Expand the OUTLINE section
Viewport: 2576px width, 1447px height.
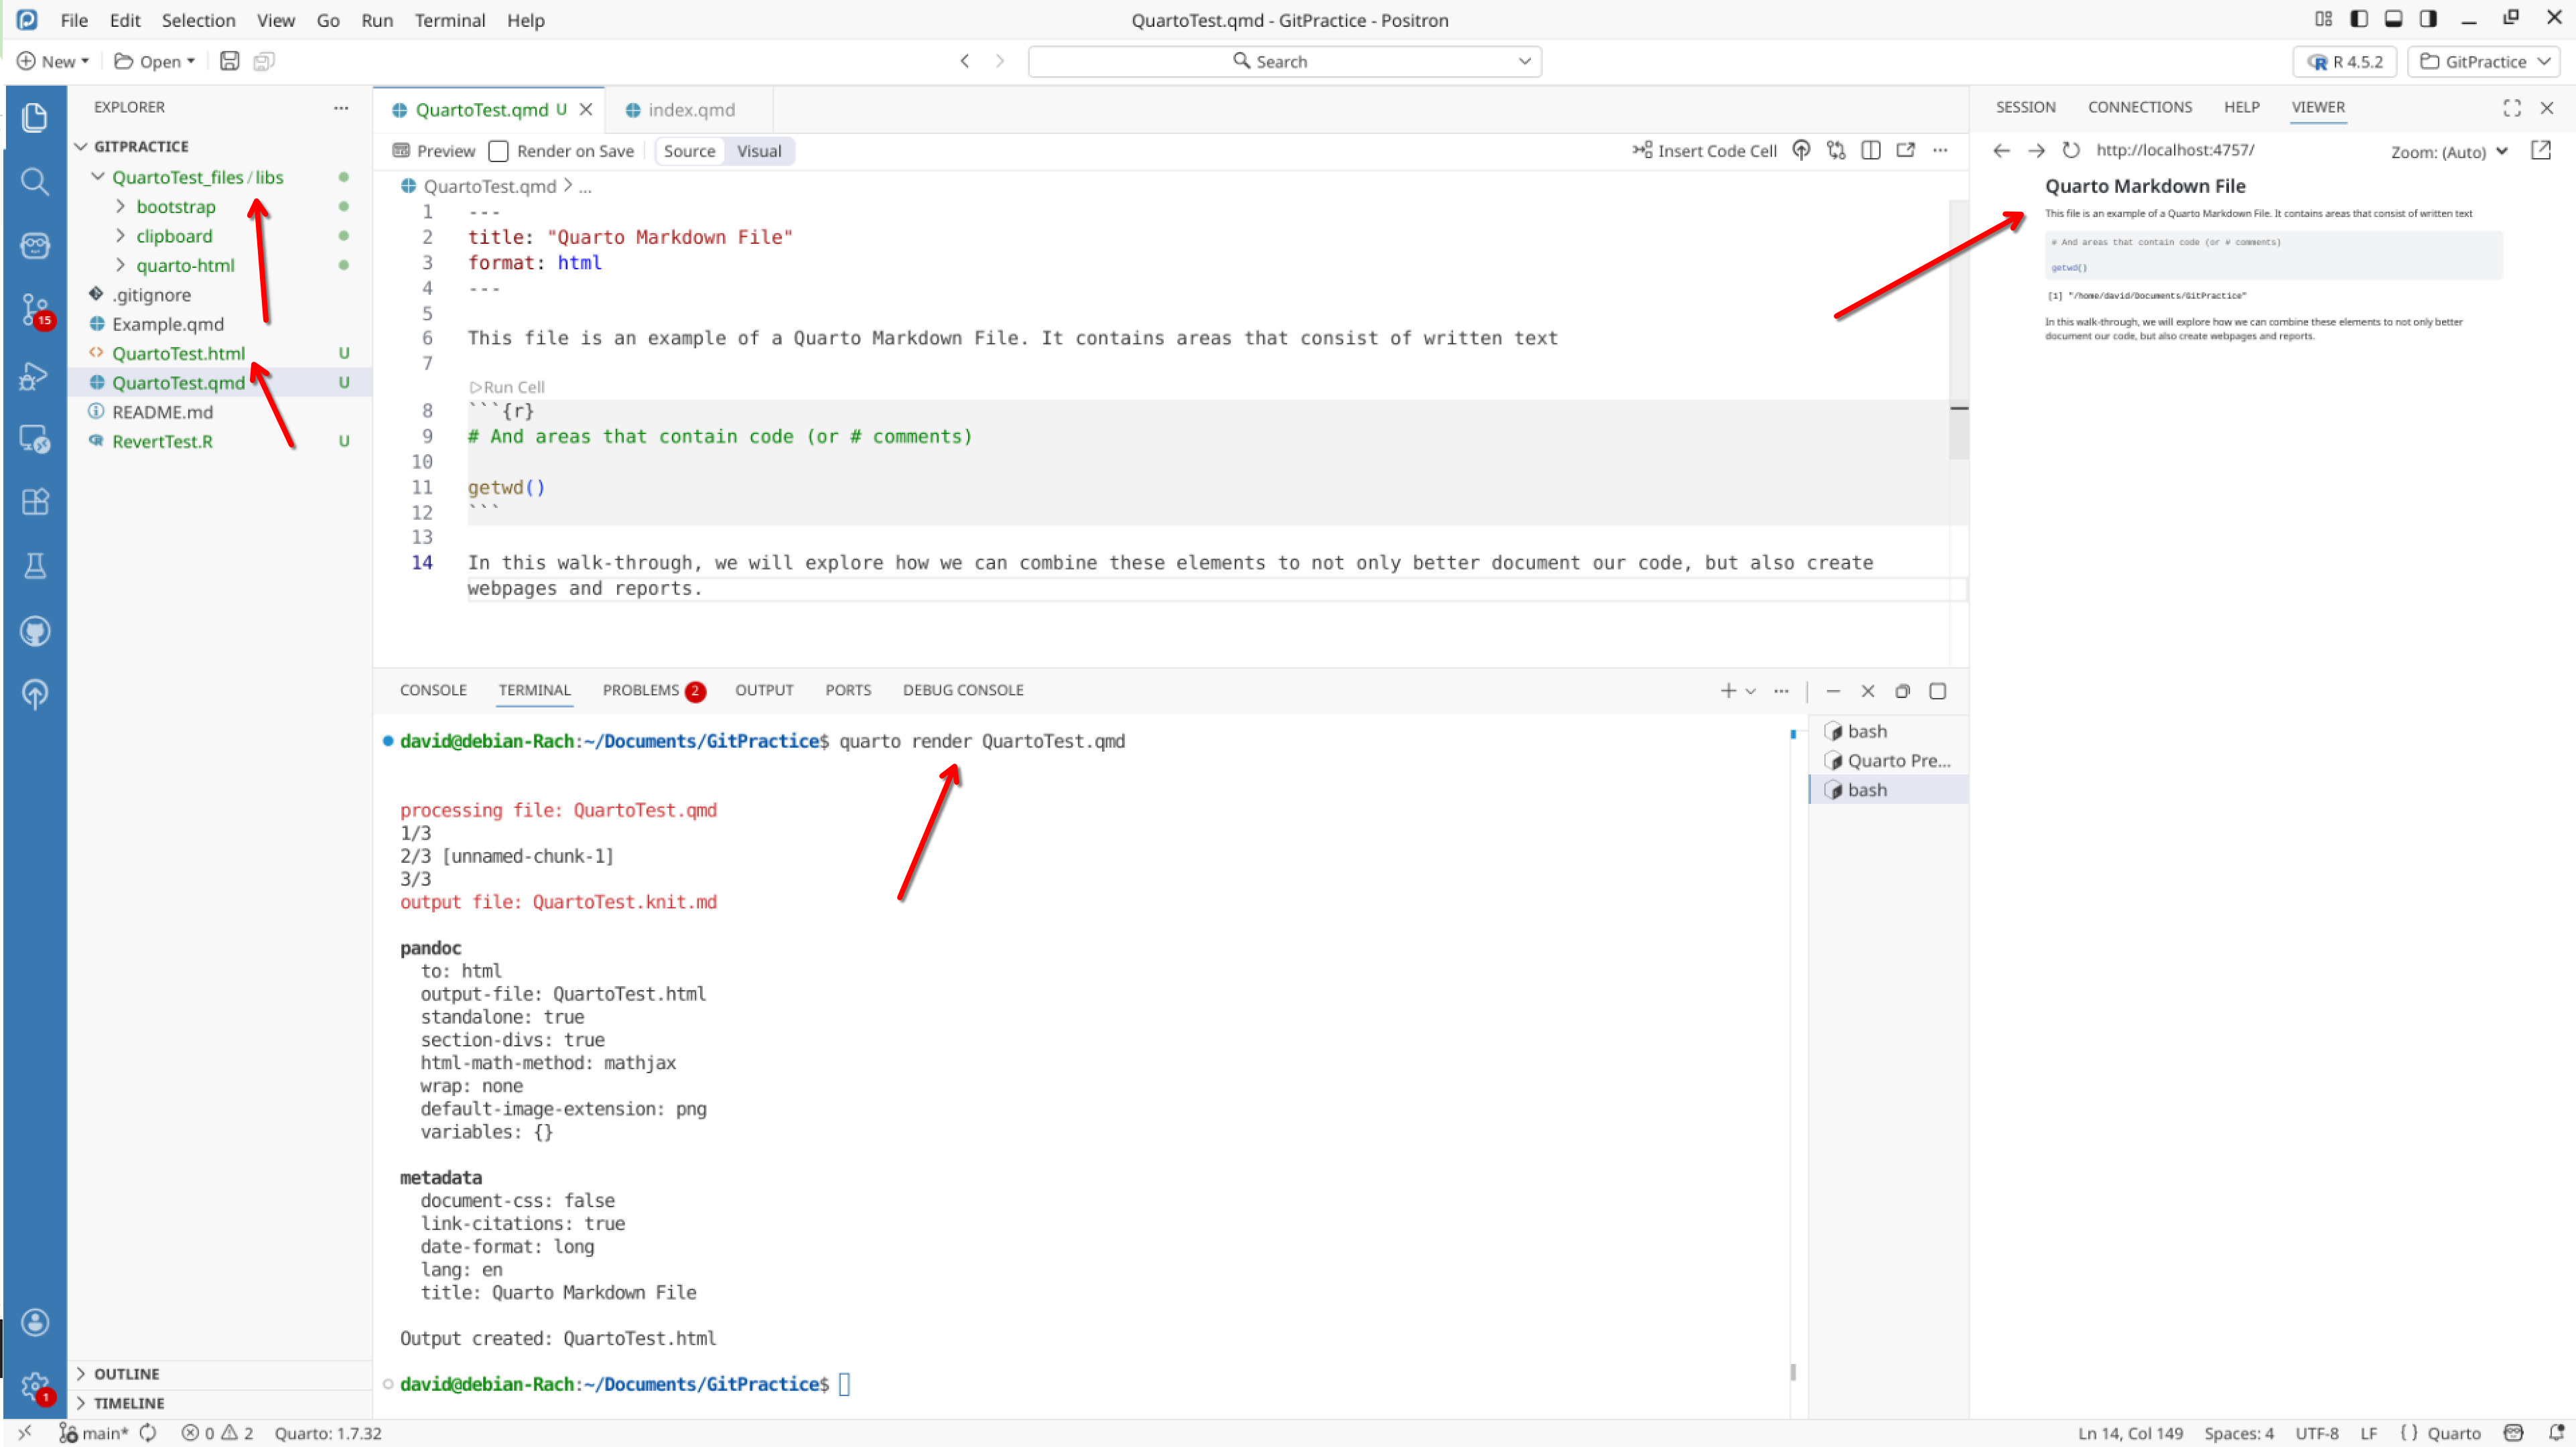coord(126,1374)
